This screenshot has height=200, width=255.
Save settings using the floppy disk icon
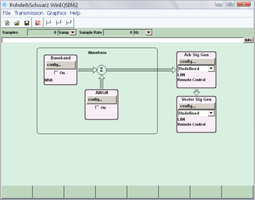pyautogui.click(x=27, y=23)
